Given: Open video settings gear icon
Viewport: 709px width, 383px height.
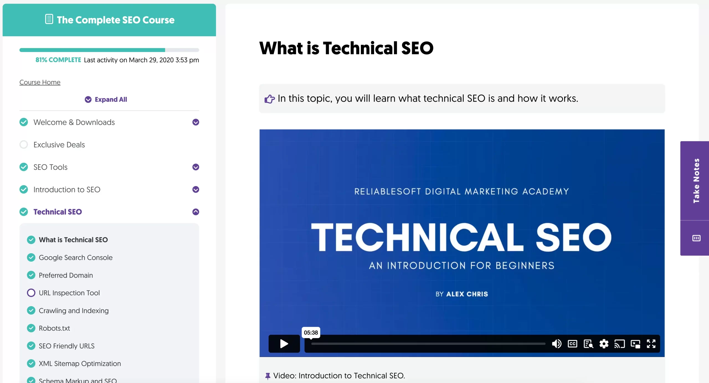Looking at the screenshot, I should (604, 344).
